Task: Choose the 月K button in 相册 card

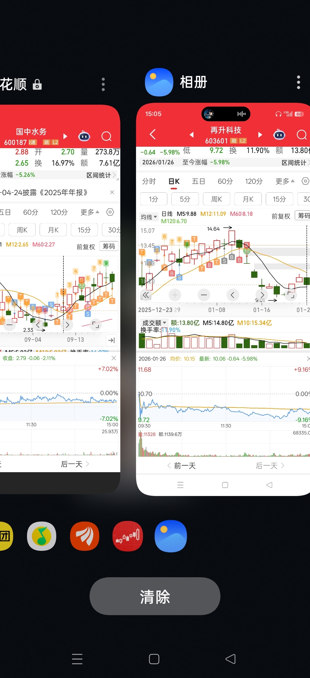Action: click(x=248, y=199)
